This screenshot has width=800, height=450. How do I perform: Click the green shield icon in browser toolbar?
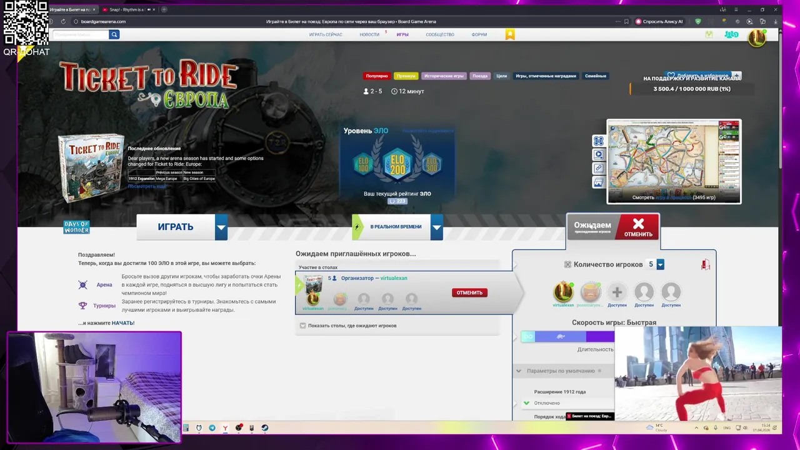point(698,21)
